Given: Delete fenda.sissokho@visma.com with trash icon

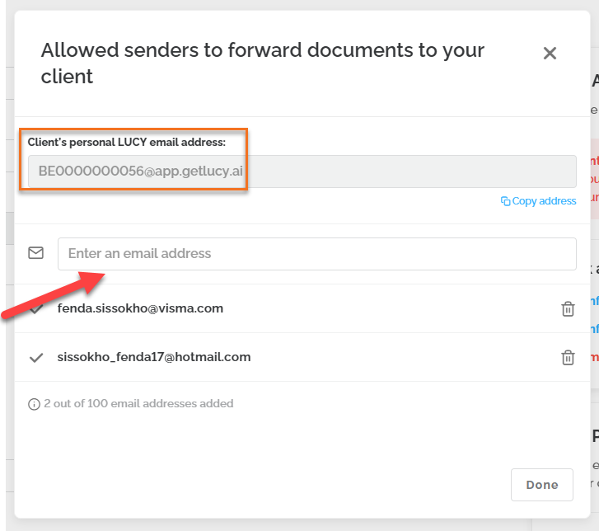Looking at the screenshot, I should click(x=568, y=309).
